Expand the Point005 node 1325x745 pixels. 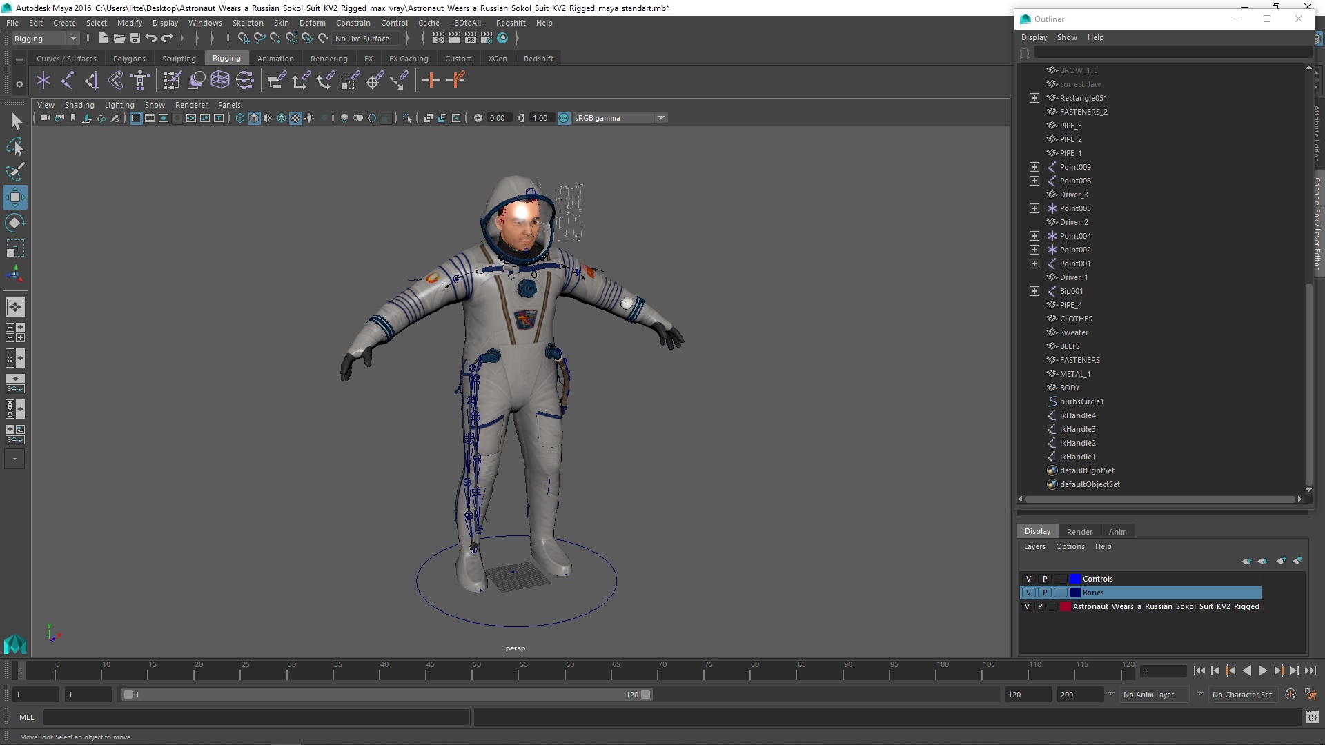click(1034, 208)
